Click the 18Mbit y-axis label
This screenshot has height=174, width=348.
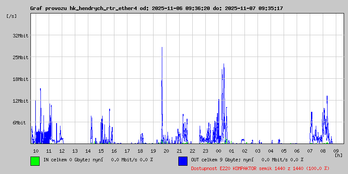[x=20, y=79]
